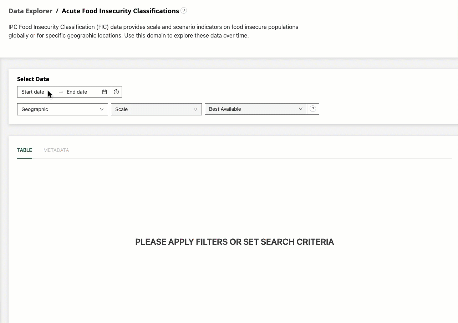Click the Acute Food Insecurity Classifications breadcrumb title
This screenshot has height=323, width=458.
pos(120,11)
